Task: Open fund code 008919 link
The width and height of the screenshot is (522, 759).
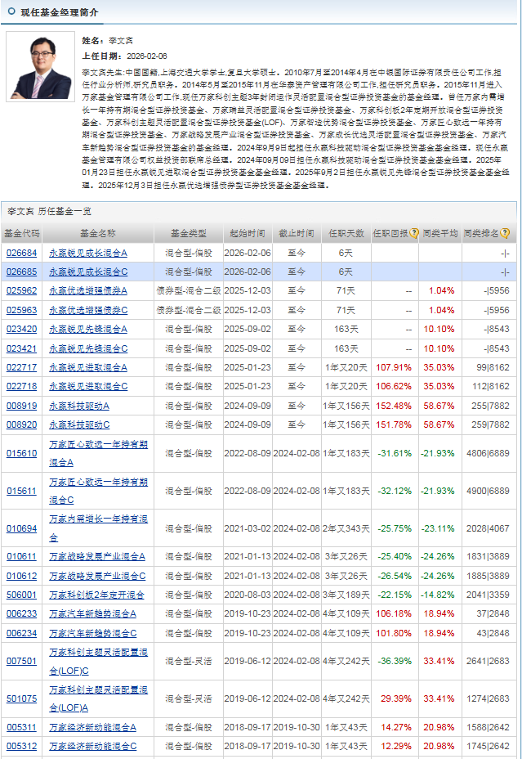Action: click(x=21, y=406)
